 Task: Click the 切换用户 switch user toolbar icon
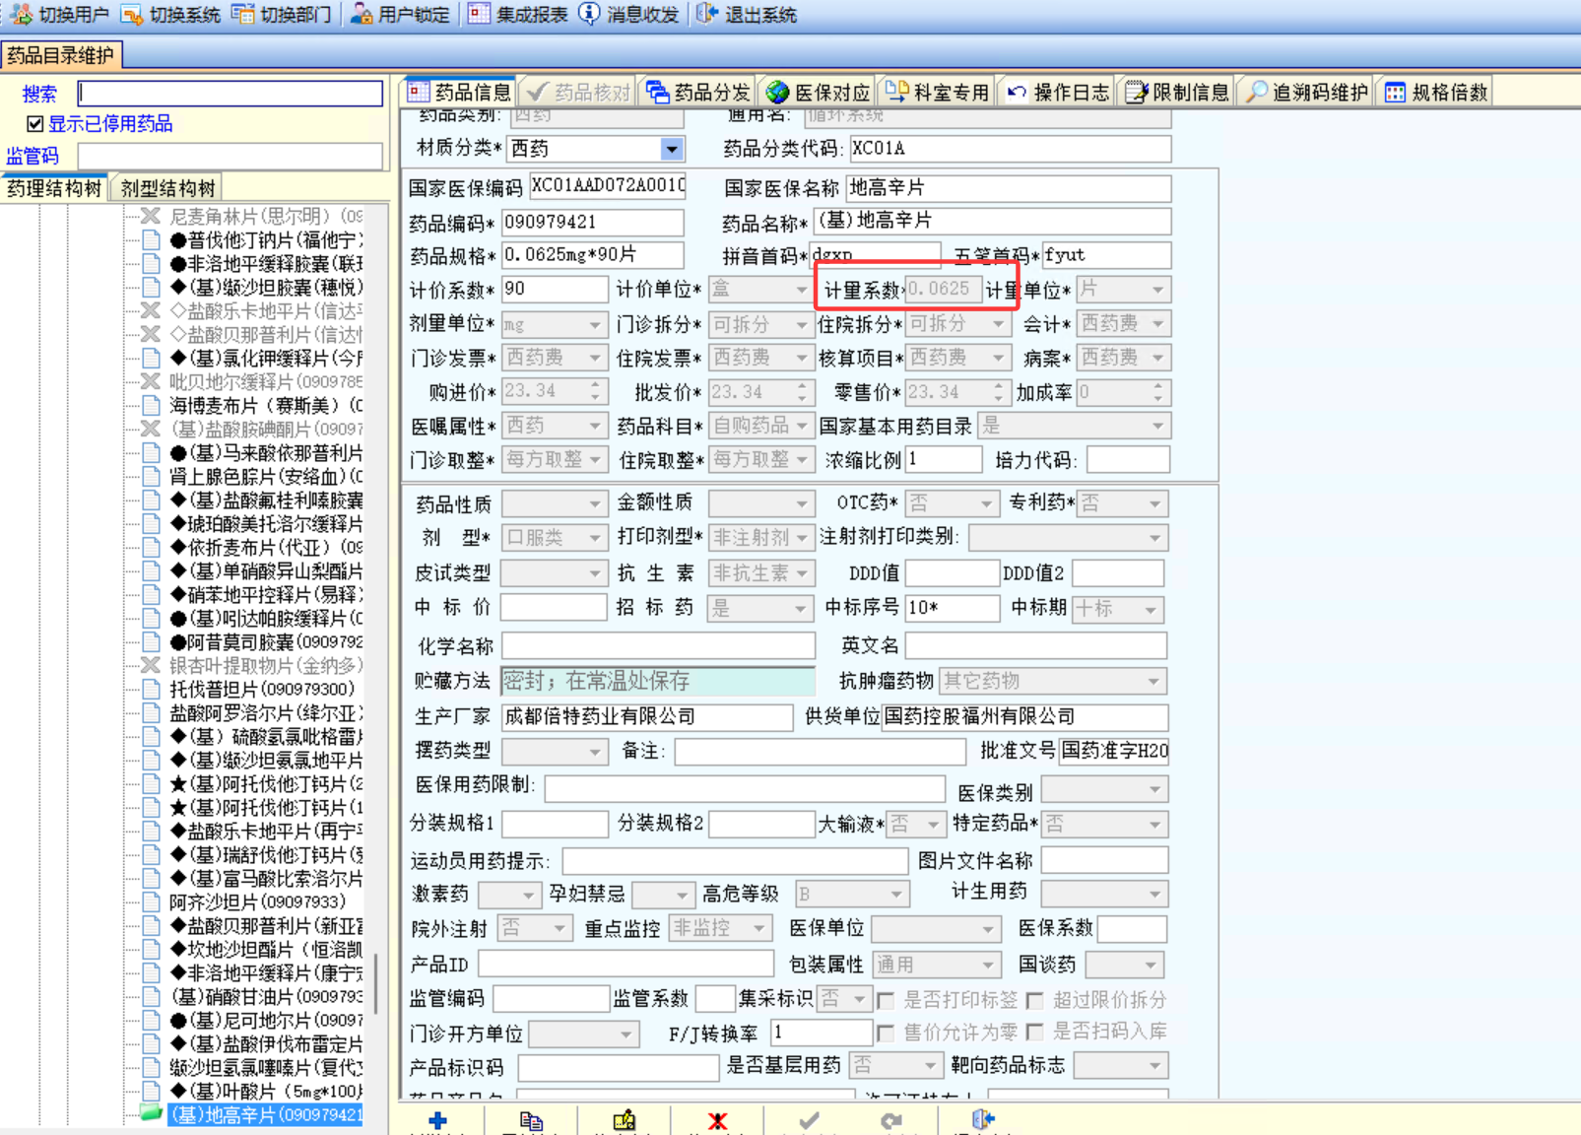pyautogui.click(x=22, y=14)
